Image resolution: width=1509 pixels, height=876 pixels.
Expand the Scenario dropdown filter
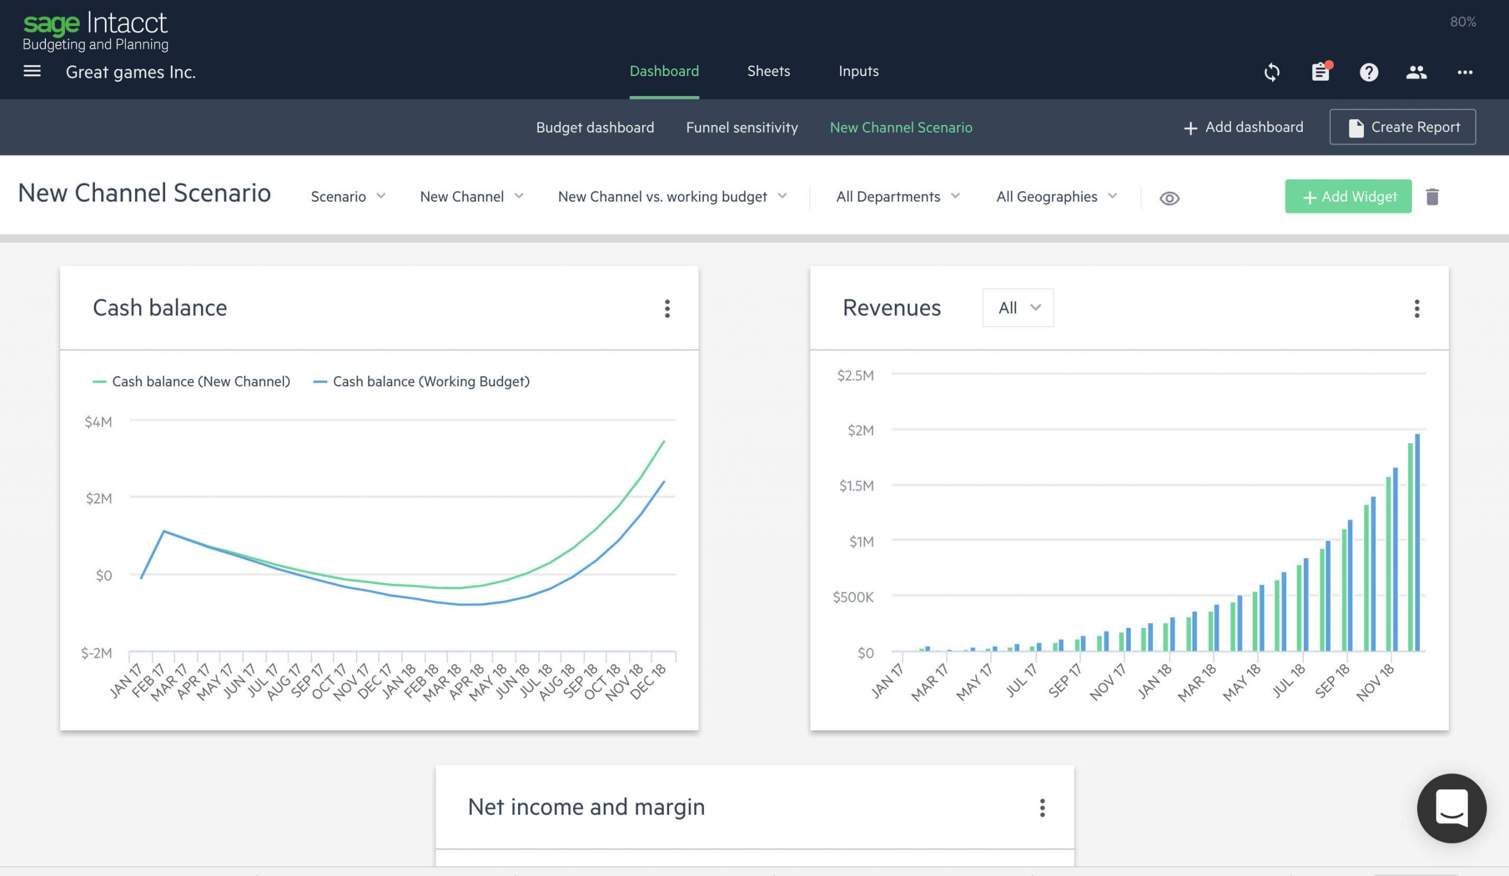tap(350, 196)
